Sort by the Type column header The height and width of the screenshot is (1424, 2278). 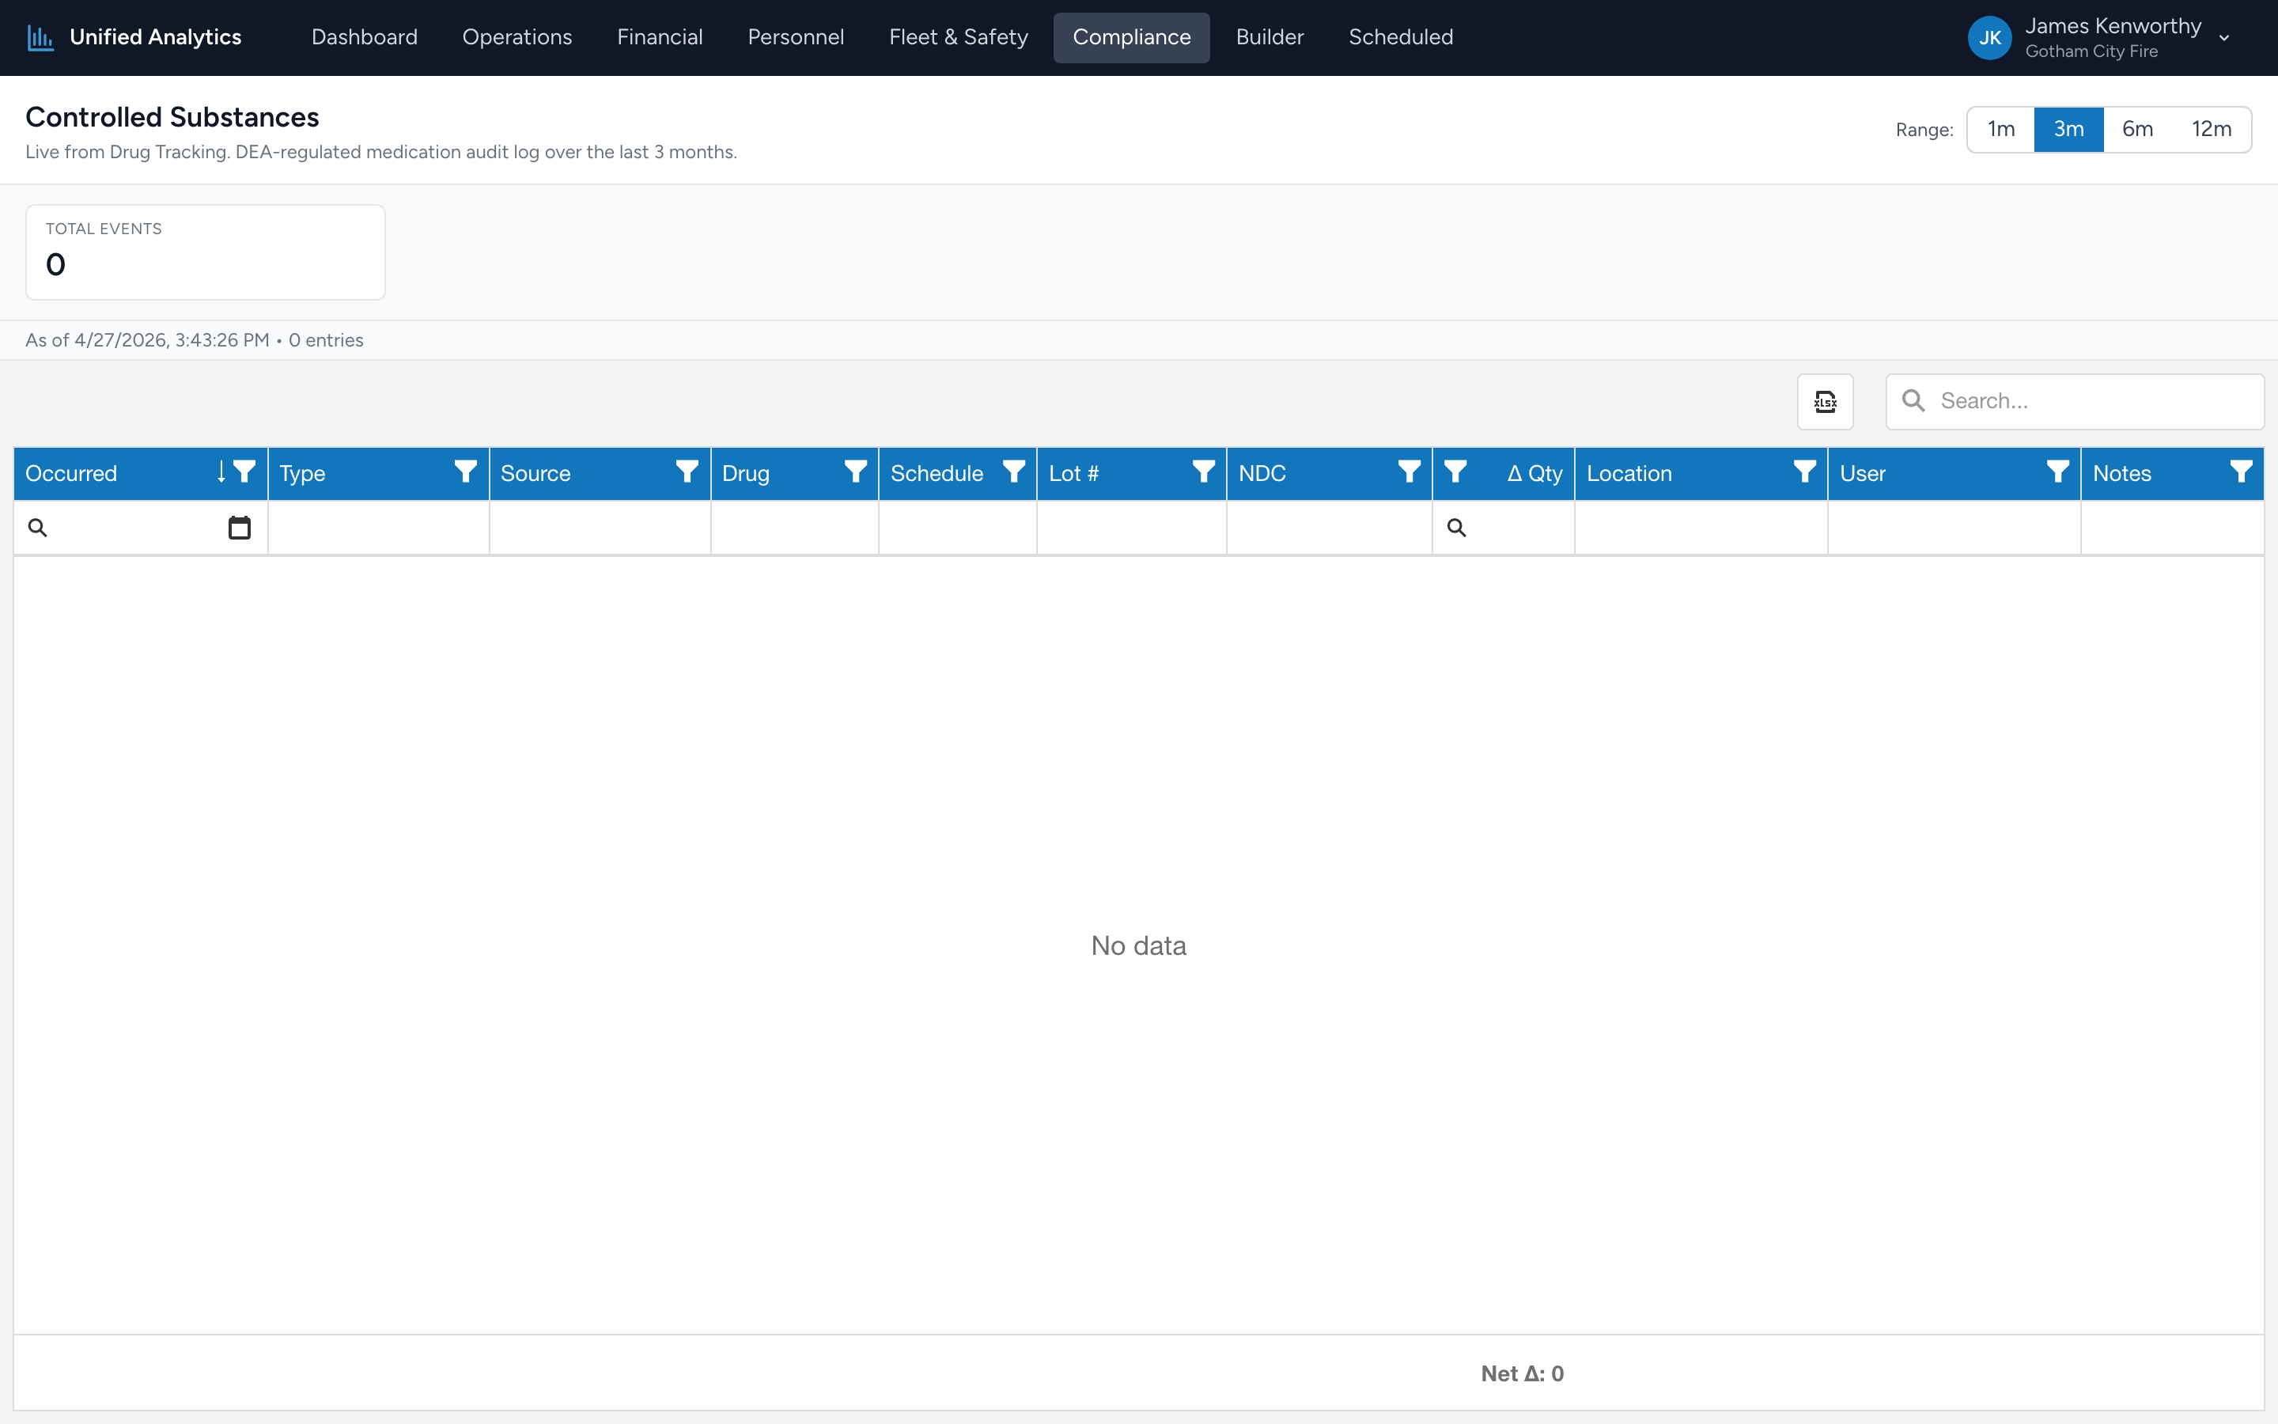pos(302,474)
